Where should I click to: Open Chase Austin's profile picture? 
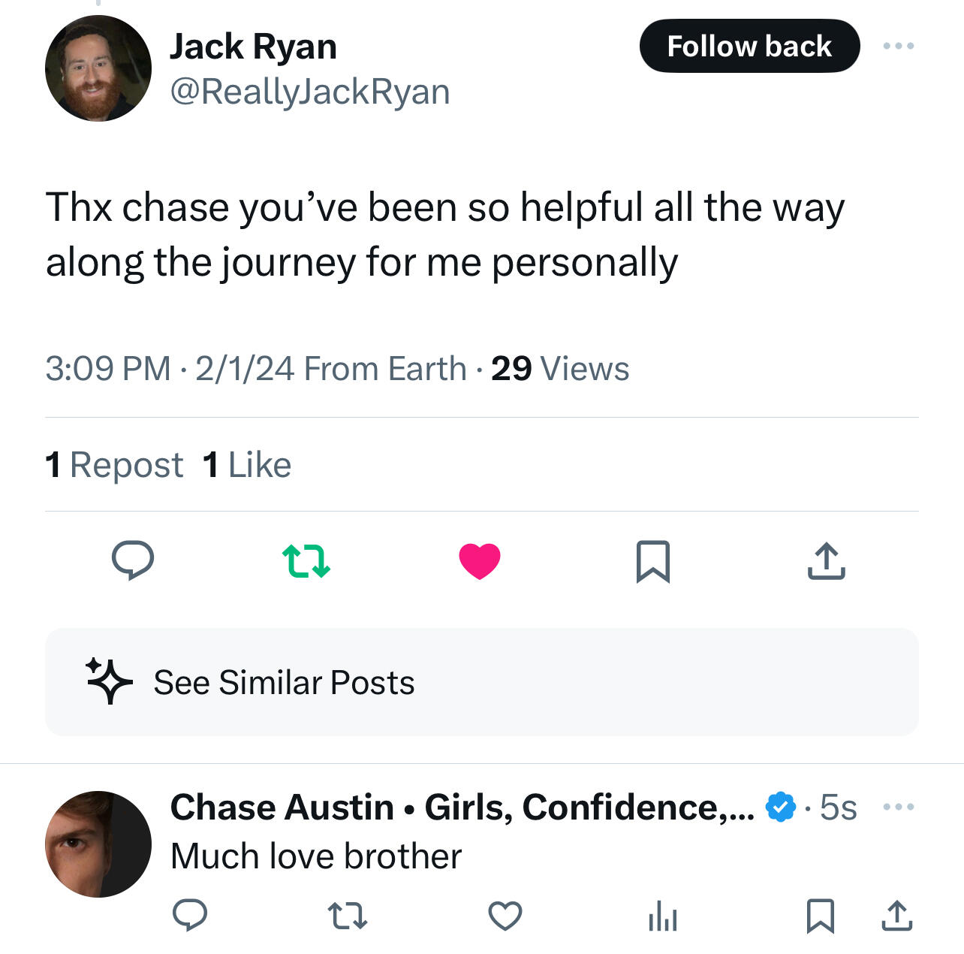[x=98, y=844]
